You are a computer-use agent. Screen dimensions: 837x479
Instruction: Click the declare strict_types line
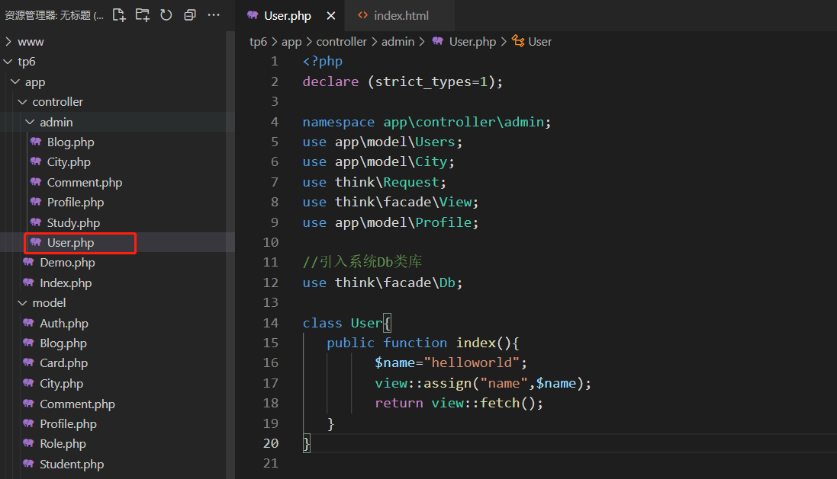403,81
